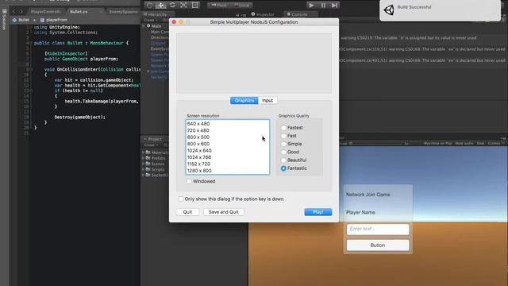Toggle Stats in Game view

click(x=480, y=143)
